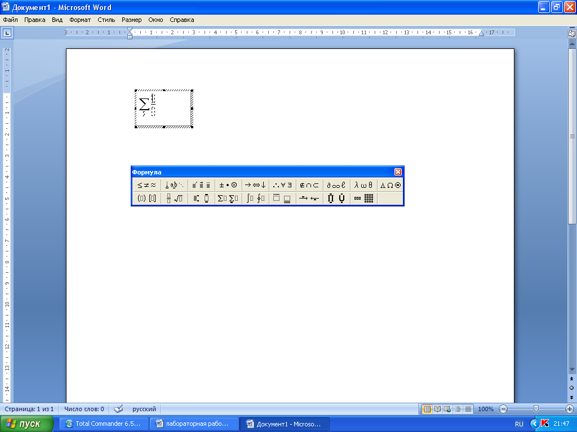Screen dimensions: 577x432
Task: Open products and set theory templates palette
Action: tap(336, 199)
